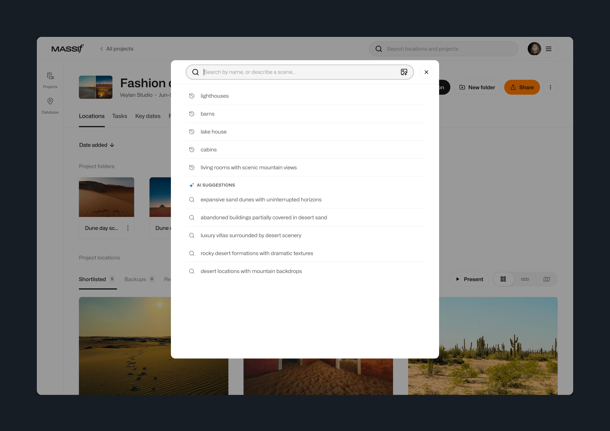Switch to the Tasks tab
The image size is (610, 431).
[x=120, y=116]
